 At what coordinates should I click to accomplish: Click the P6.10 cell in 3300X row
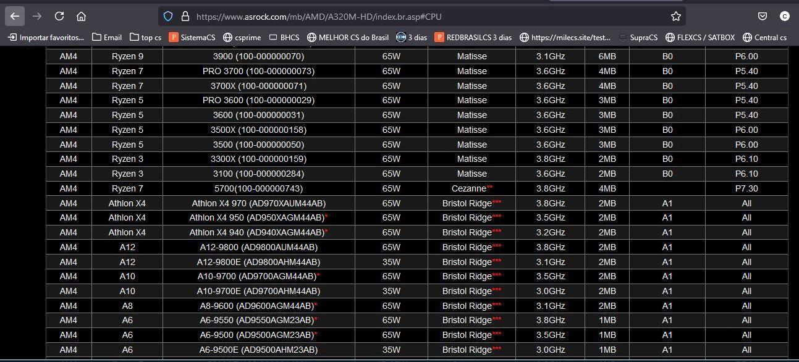[x=746, y=159]
